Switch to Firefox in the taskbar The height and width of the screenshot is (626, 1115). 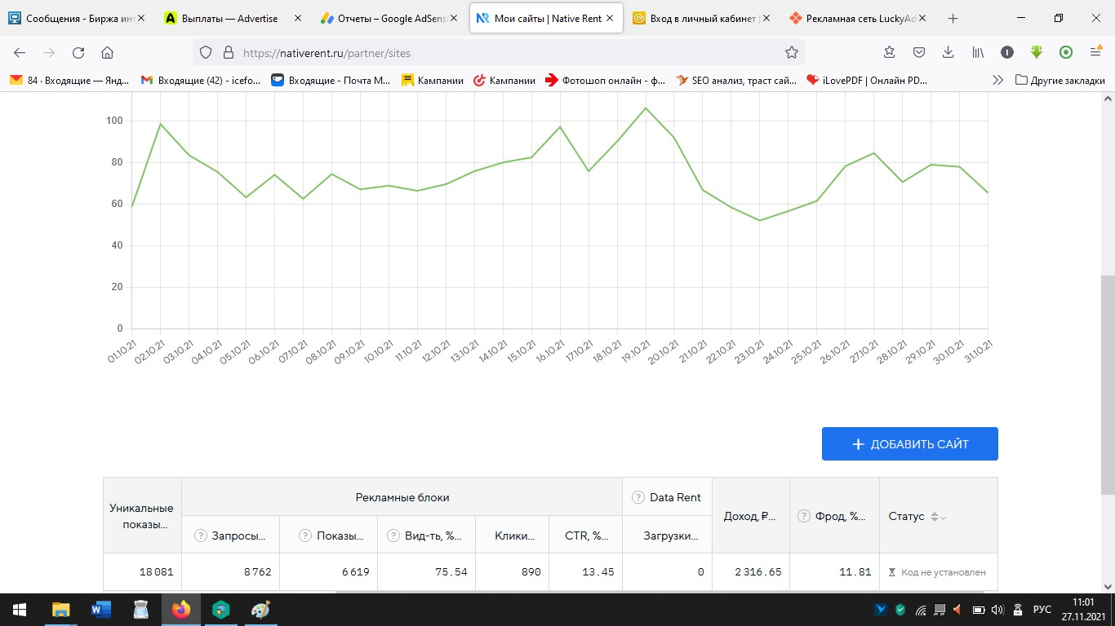(x=181, y=610)
